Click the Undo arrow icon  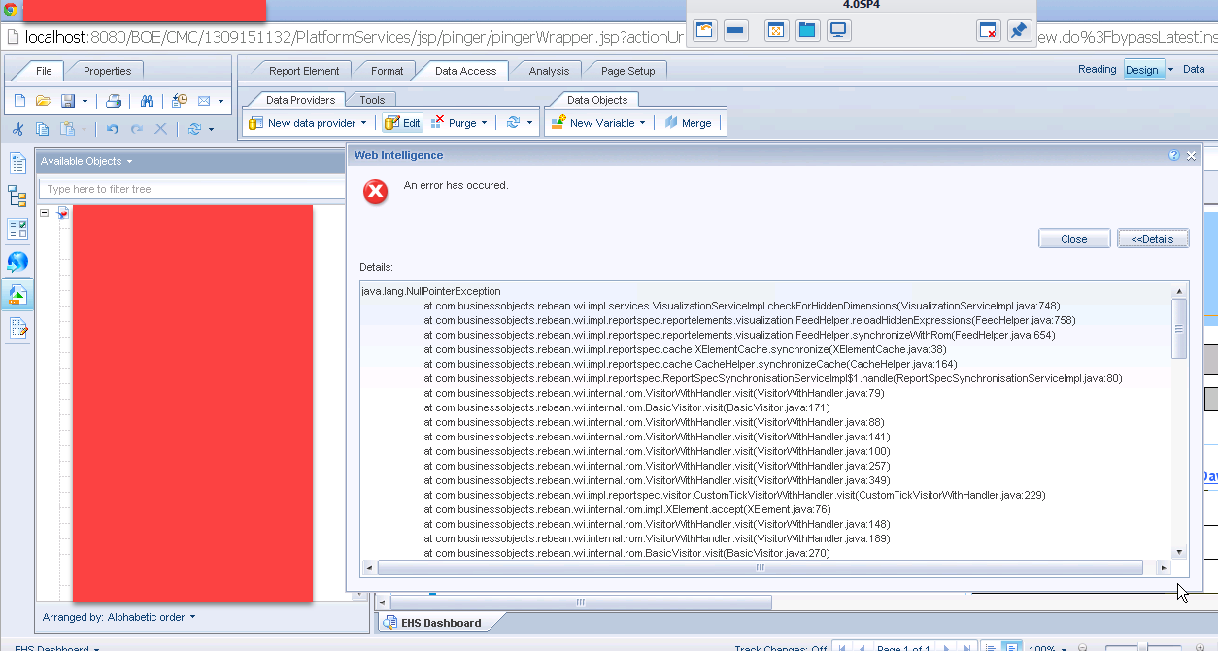point(113,129)
